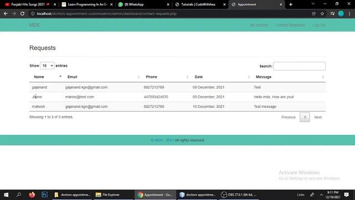Image resolution: width=355 pixels, height=200 pixels.
Task: Click the Previous pagination button
Action: point(288,117)
